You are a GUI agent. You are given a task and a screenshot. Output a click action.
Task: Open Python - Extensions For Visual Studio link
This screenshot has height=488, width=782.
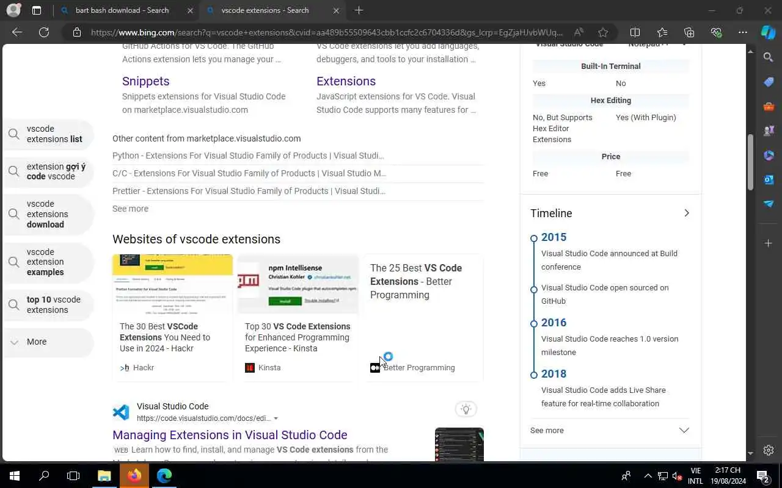tap(248, 156)
